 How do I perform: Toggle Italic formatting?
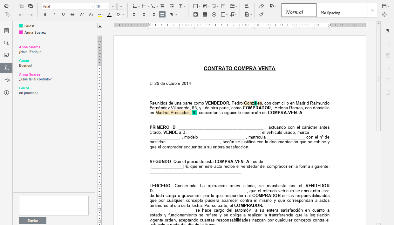click(x=54, y=15)
